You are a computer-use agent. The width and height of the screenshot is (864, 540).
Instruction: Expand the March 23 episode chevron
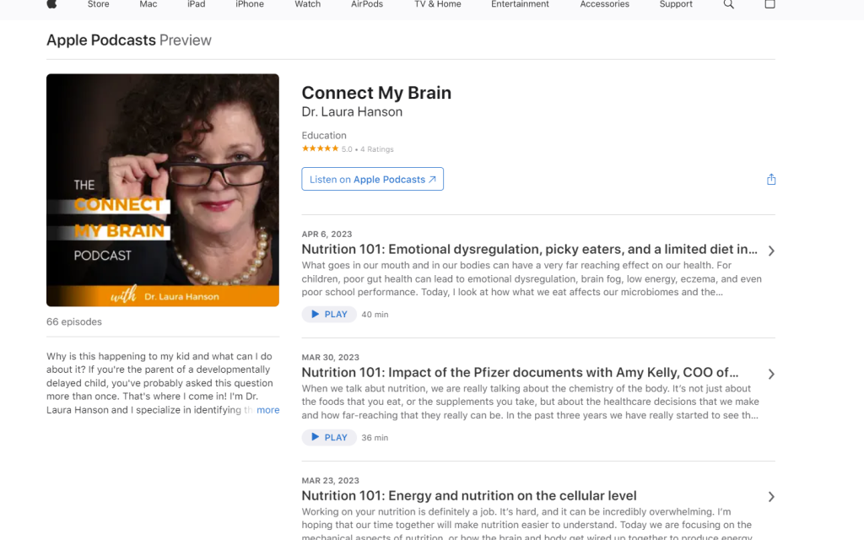tap(771, 497)
